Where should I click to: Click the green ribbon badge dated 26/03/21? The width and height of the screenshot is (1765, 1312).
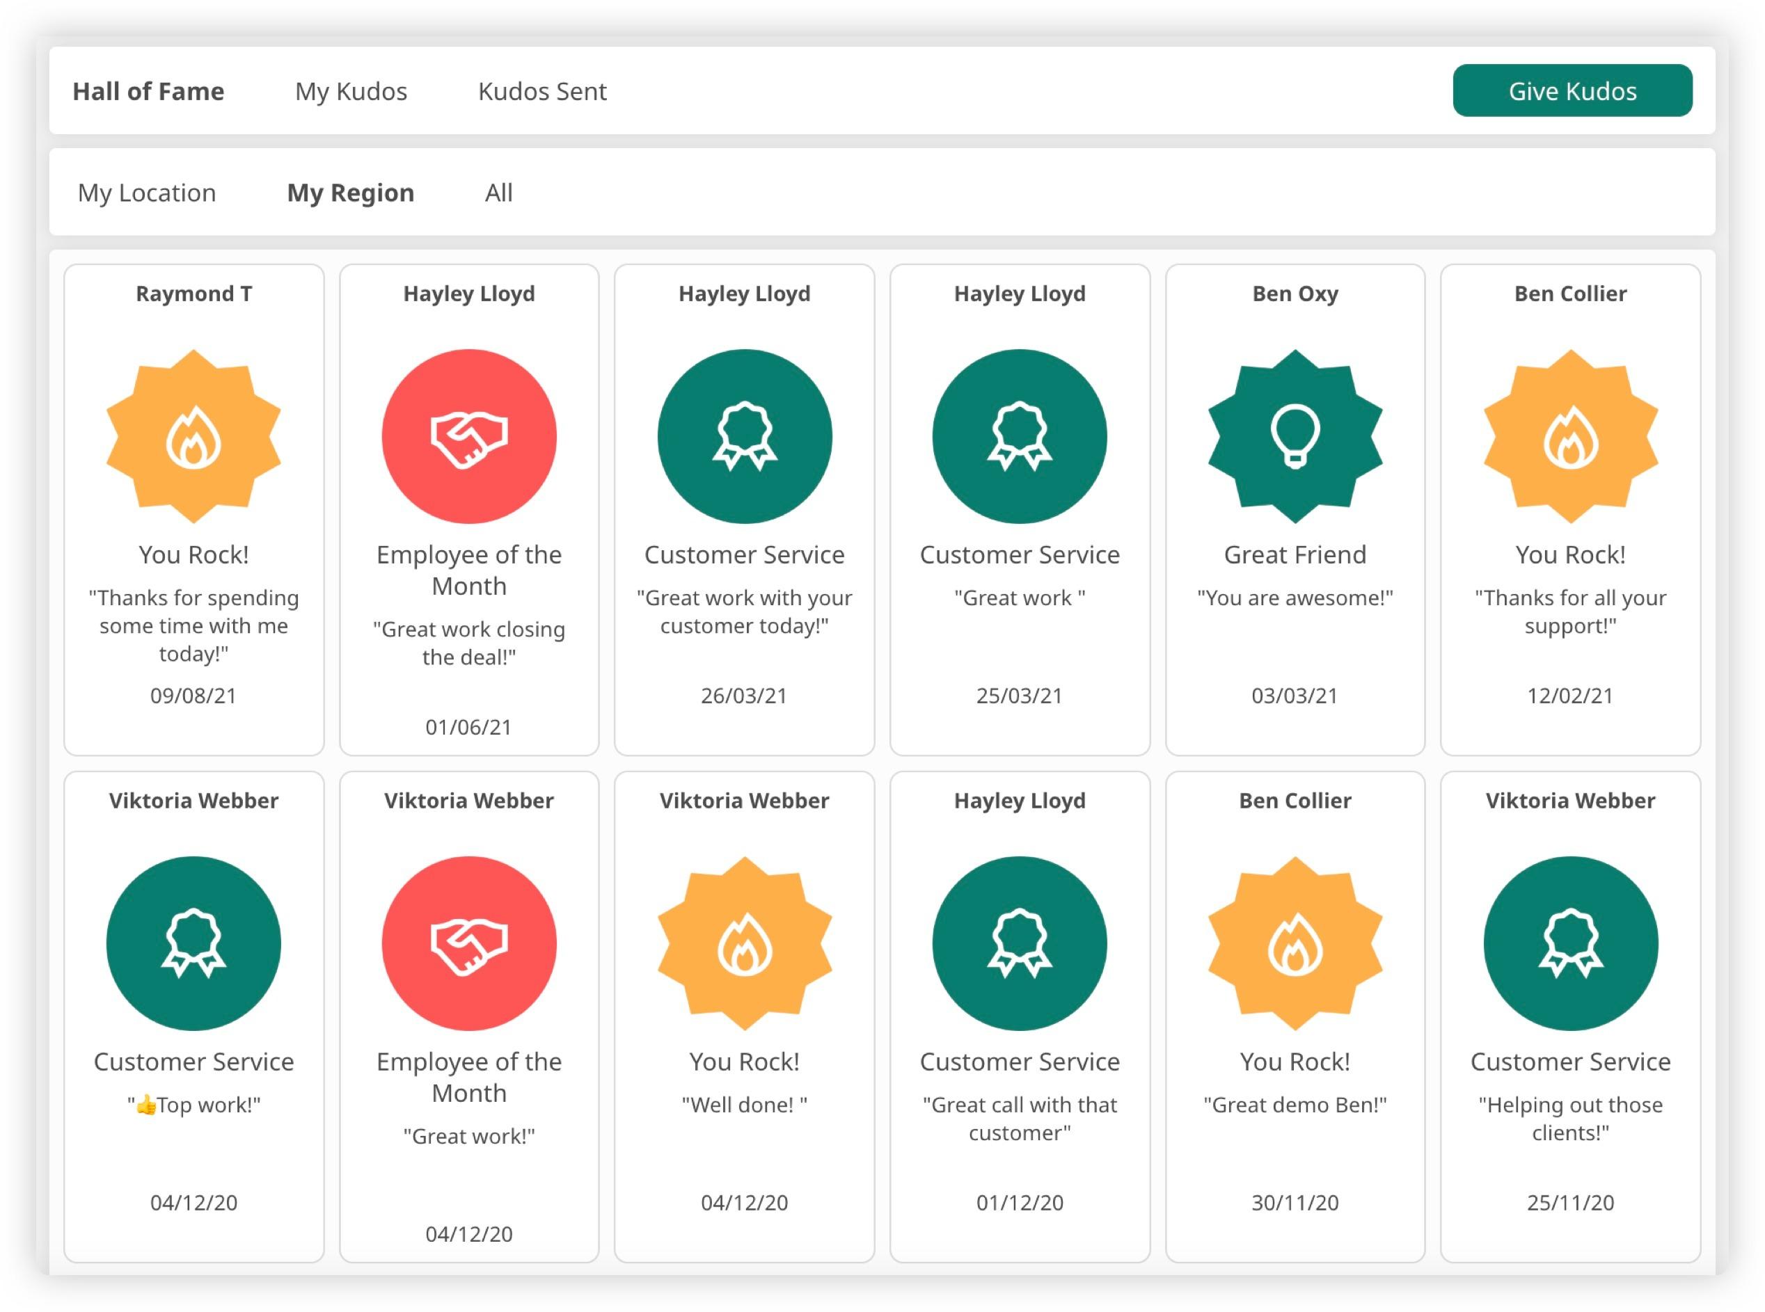tap(744, 436)
